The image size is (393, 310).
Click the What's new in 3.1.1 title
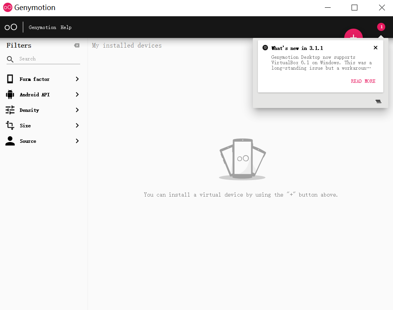297,48
